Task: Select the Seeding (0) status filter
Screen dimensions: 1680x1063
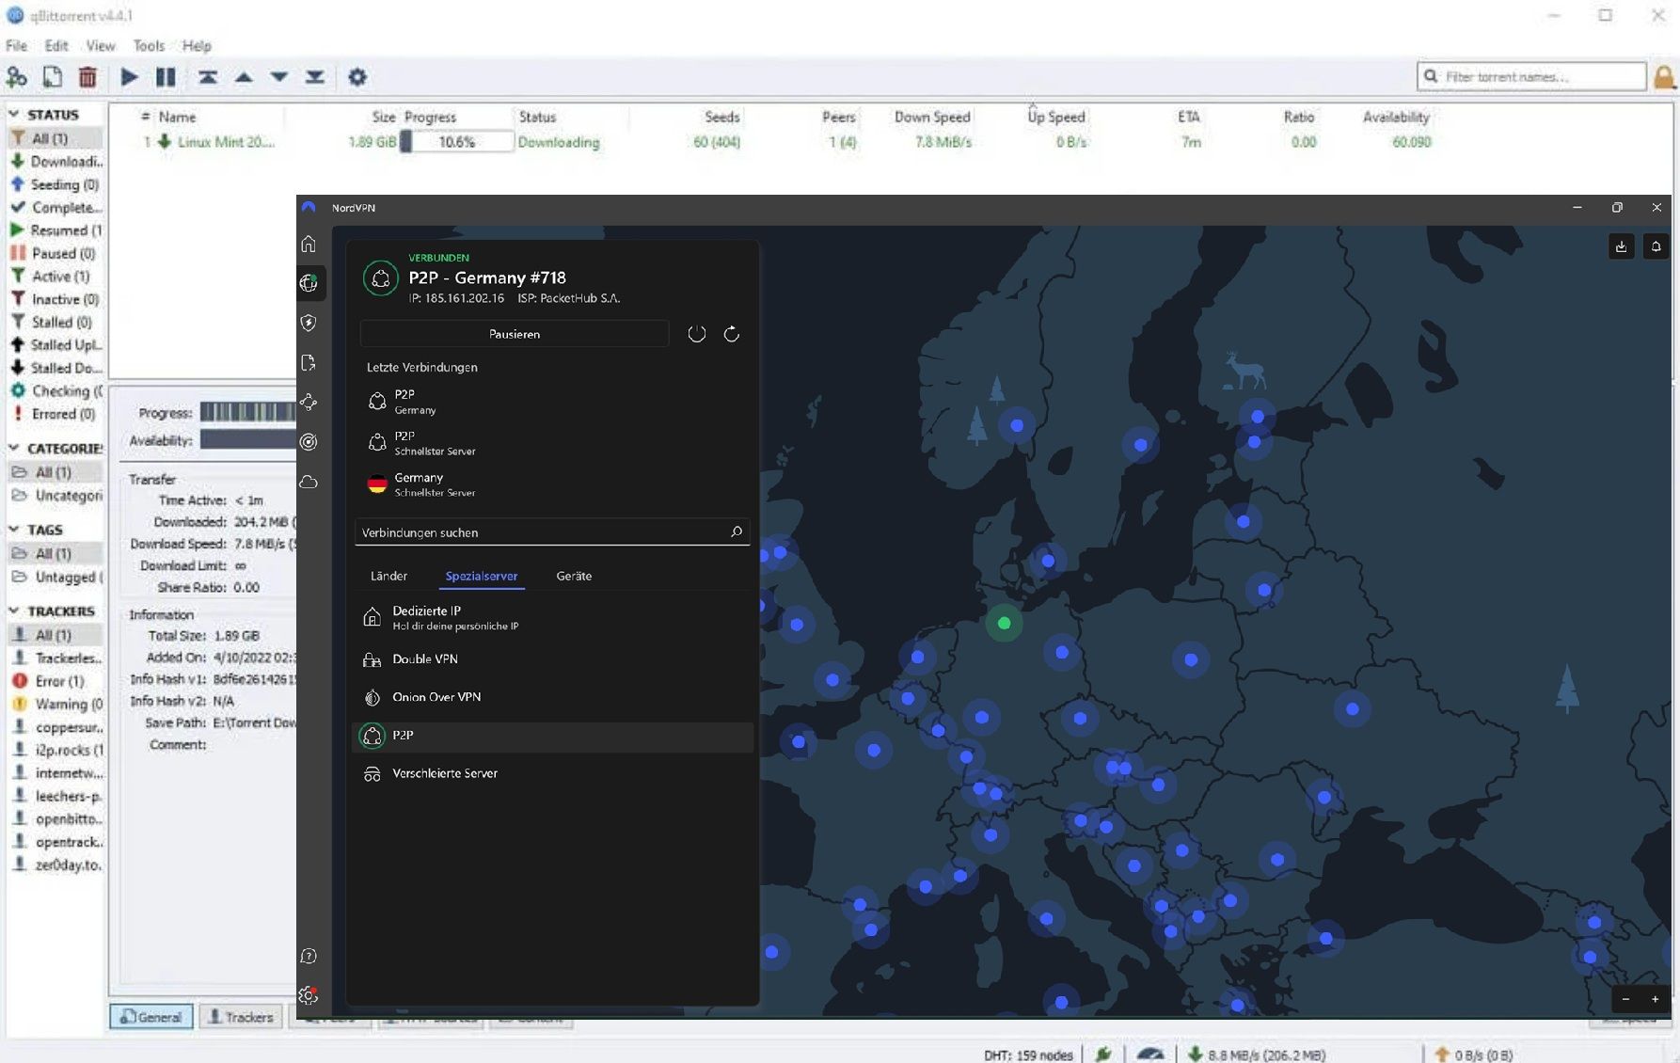Action: click(55, 184)
